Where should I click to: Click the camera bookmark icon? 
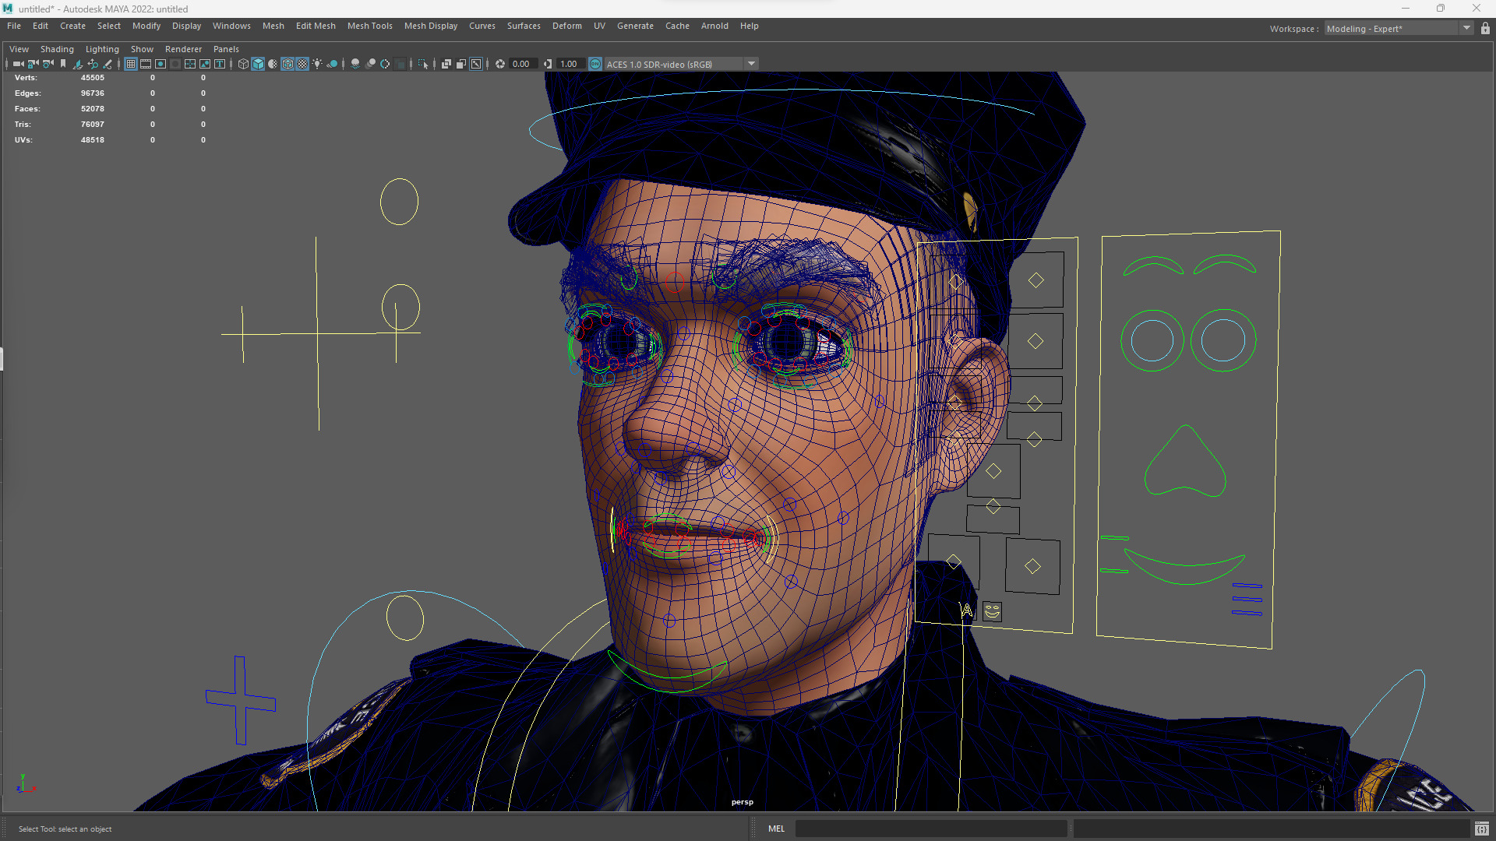(x=63, y=64)
